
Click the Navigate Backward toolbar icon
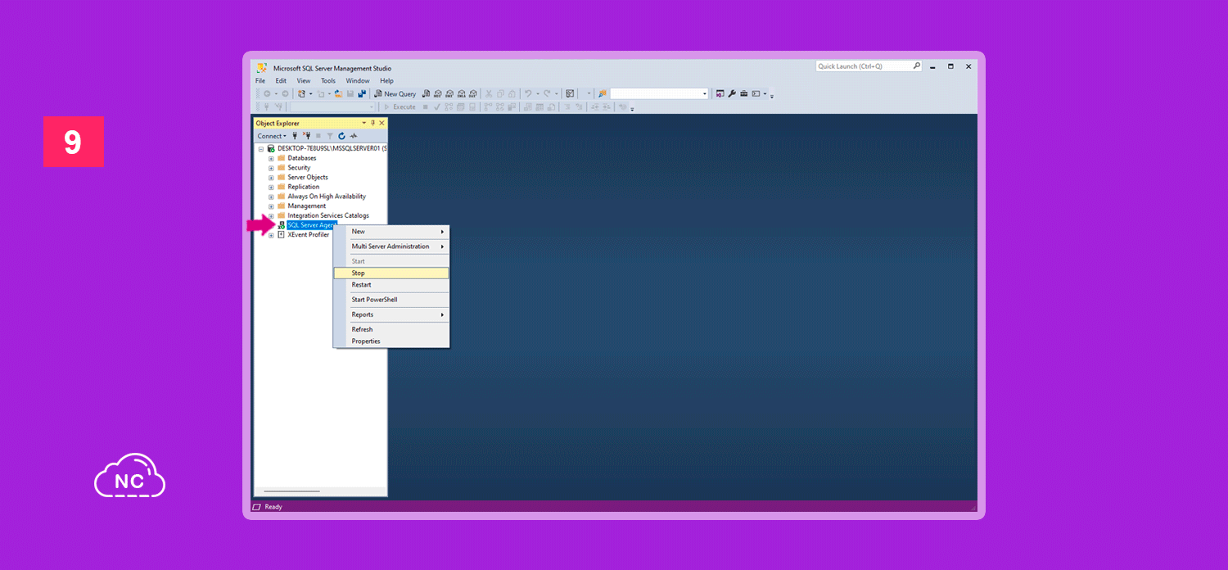[x=267, y=94]
